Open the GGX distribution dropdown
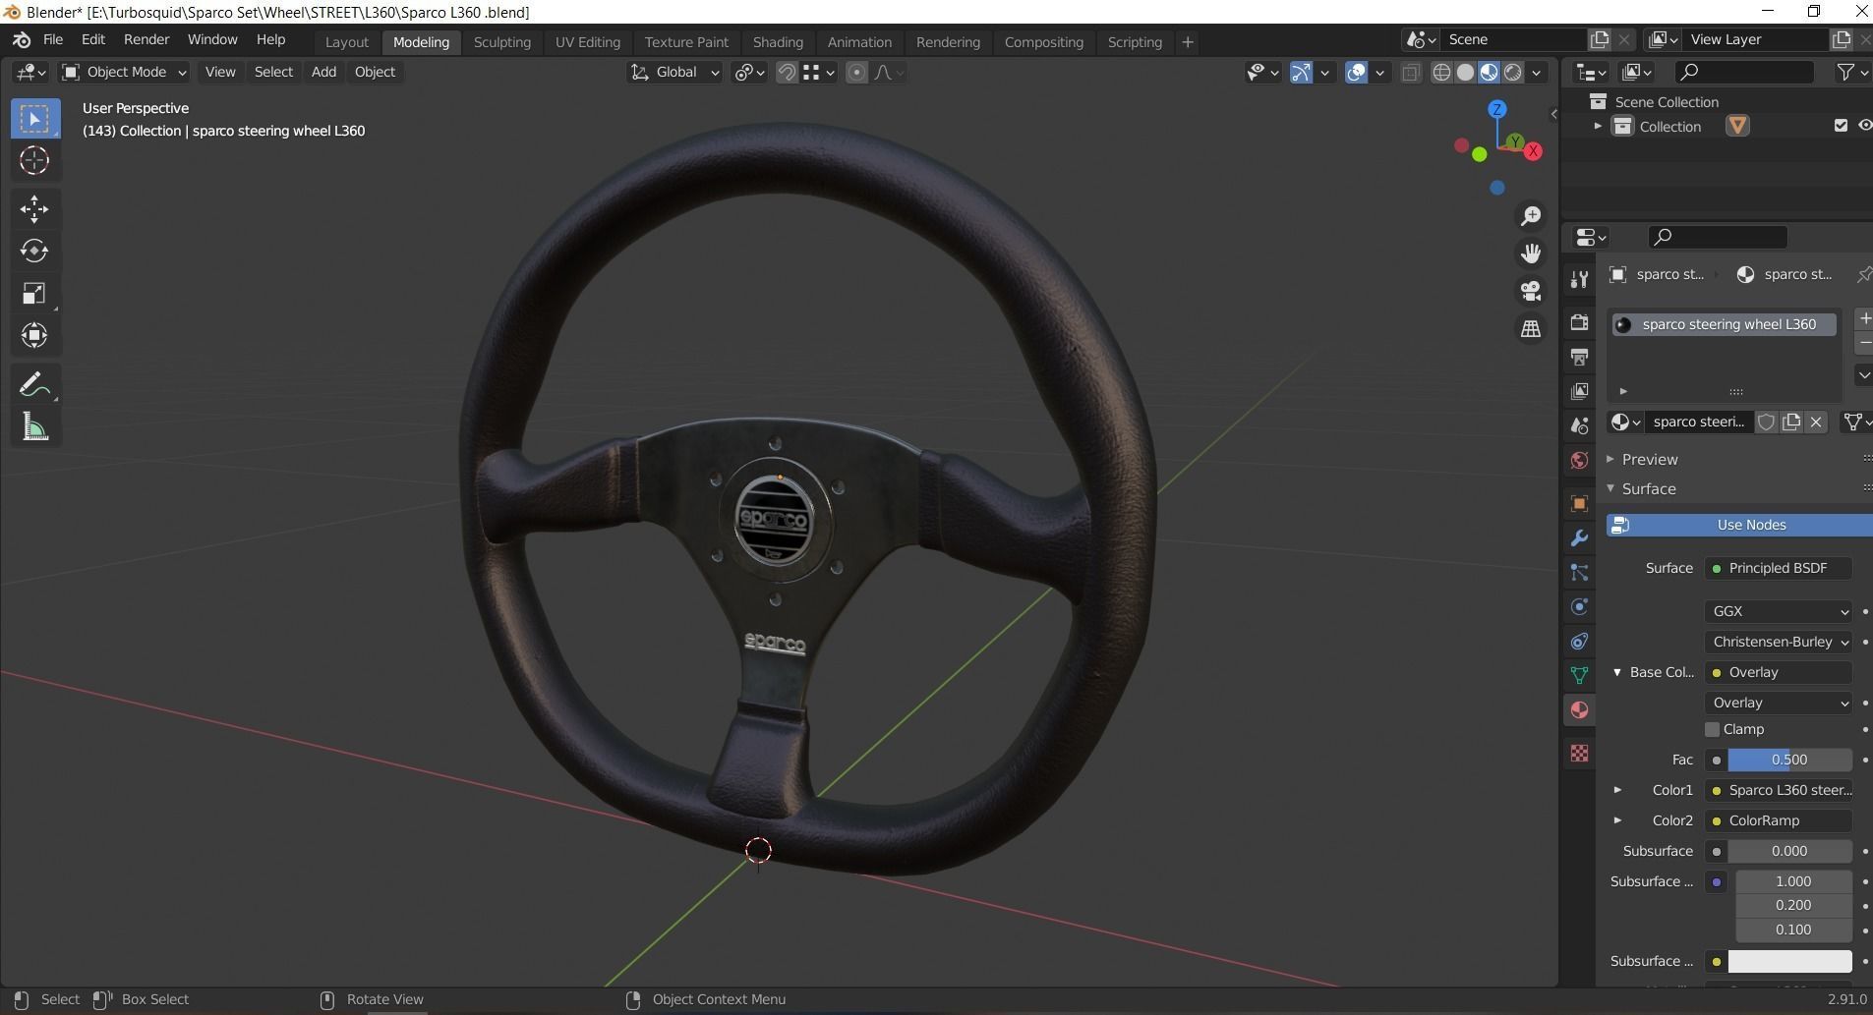 1779,611
